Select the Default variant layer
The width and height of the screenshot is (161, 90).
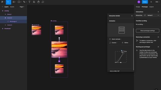(13, 14)
